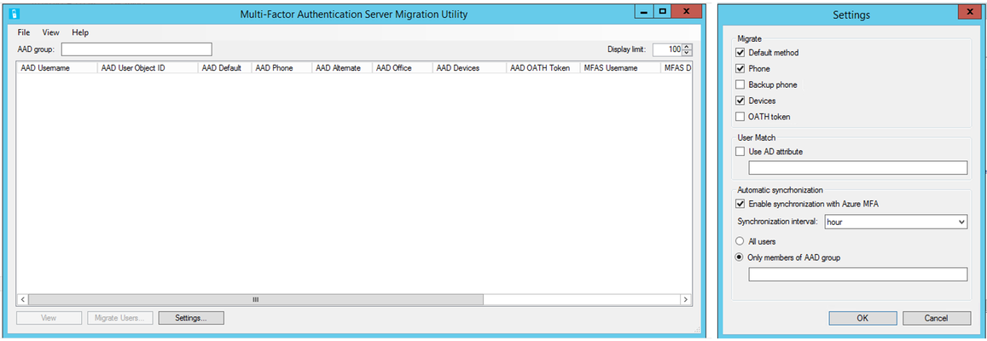Confirm settings with the OK button

click(862, 318)
